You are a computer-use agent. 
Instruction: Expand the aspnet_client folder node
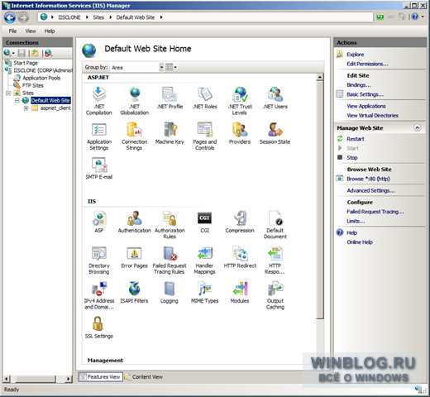coord(26,108)
